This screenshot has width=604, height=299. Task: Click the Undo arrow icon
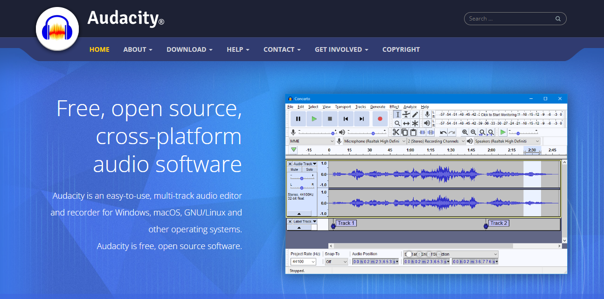click(x=443, y=132)
